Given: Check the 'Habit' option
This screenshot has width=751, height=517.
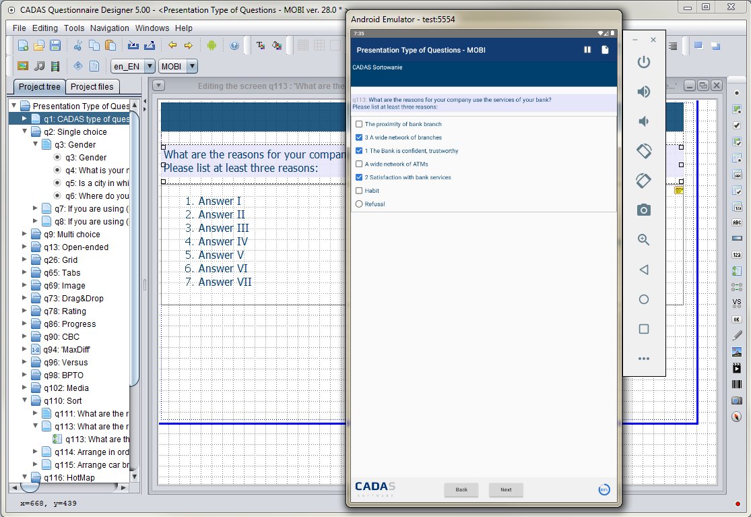Looking at the screenshot, I should 359,191.
